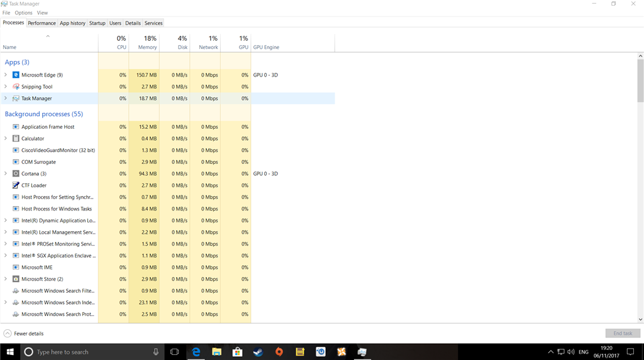Sort by the Network column header
Viewport: 644px width, 360px height.
pyautogui.click(x=205, y=43)
